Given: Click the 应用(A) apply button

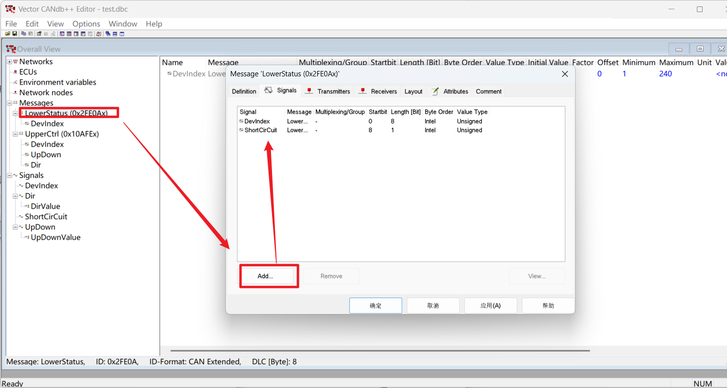Looking at the screenshot, I should tap(490, 306).
